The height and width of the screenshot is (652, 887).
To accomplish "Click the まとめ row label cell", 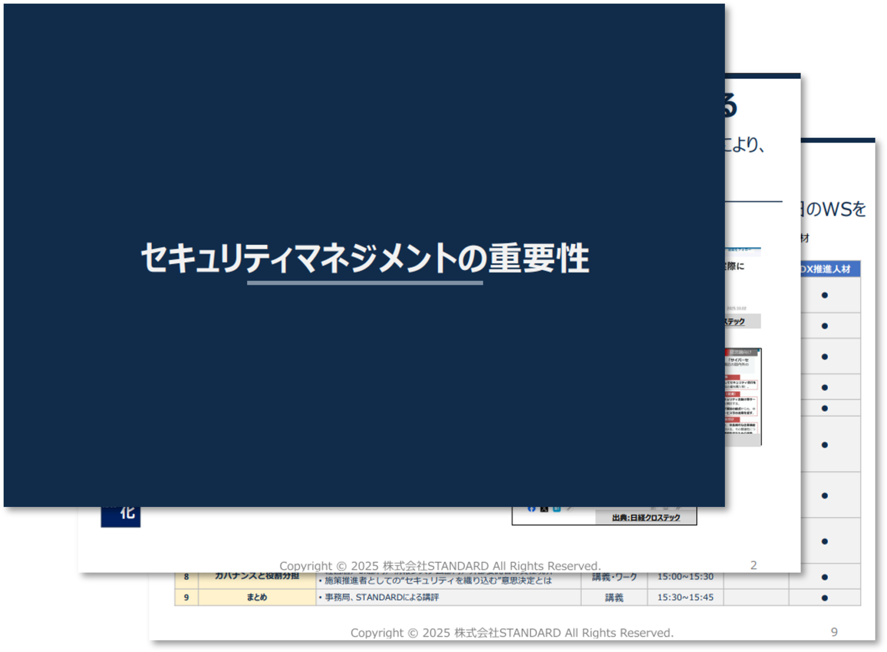I will pyautogui.click(x=257, y=597).
